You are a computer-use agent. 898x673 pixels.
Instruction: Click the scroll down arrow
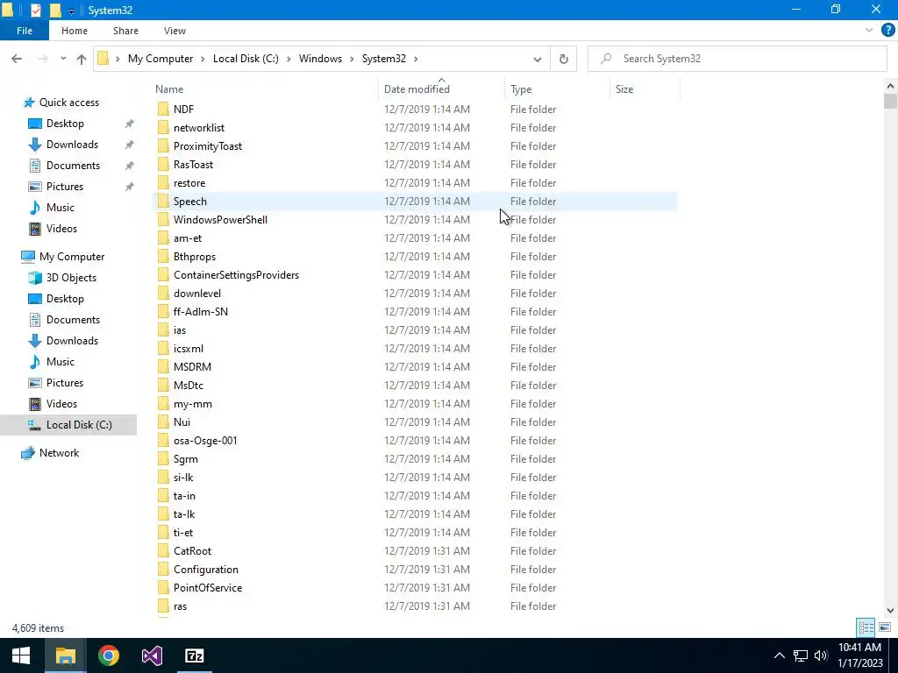click(890, 610)
